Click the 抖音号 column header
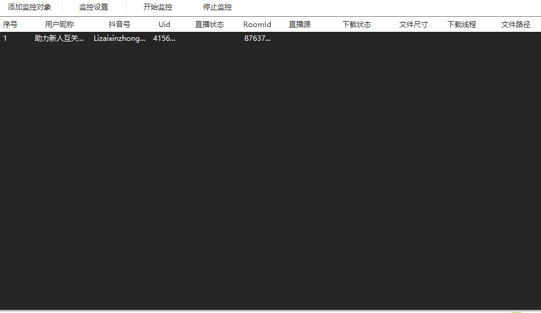The height and width of the screenshot is (313, 541). 119,25
